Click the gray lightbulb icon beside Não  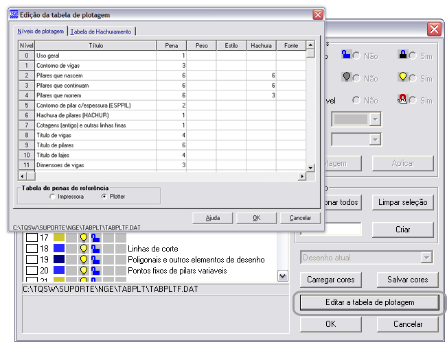click(x=347, y=77)
